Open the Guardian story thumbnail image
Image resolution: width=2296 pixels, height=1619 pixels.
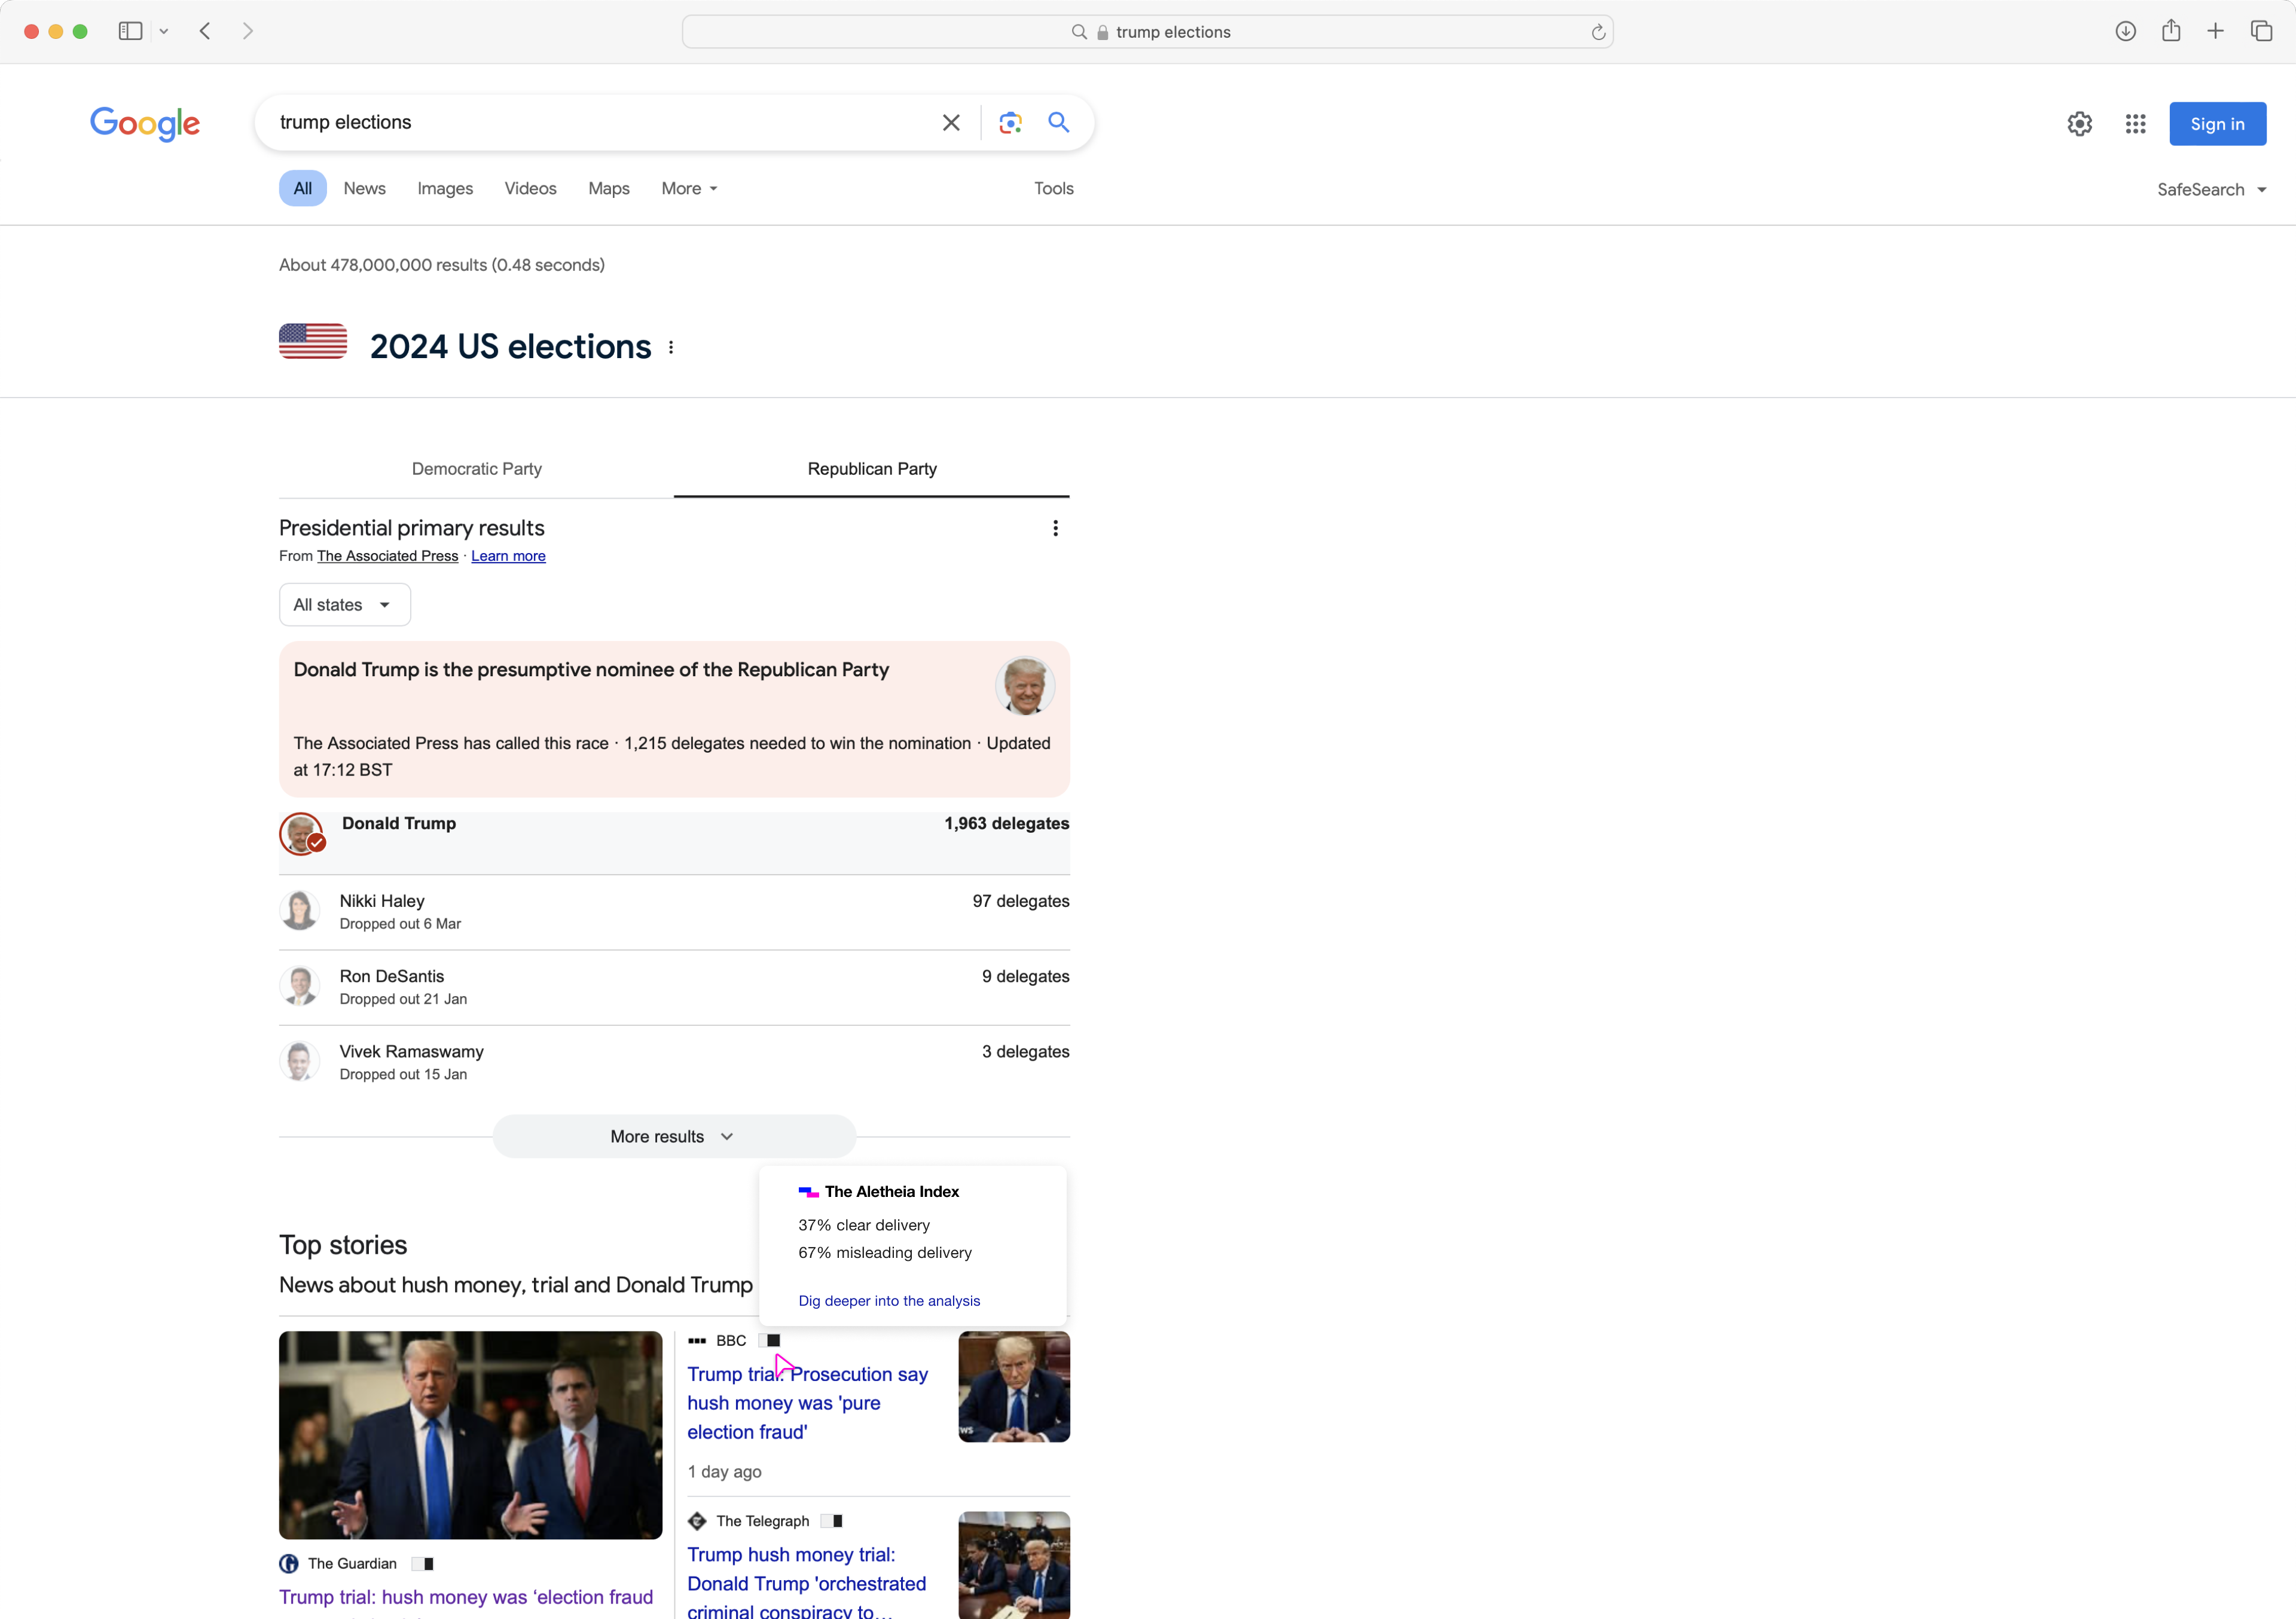pyautogui.click(x=470, y=1434)
